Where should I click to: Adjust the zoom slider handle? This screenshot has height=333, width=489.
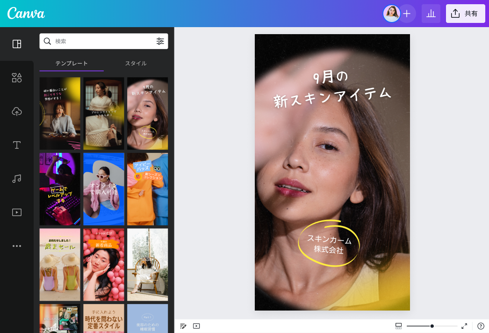[432, 326]
